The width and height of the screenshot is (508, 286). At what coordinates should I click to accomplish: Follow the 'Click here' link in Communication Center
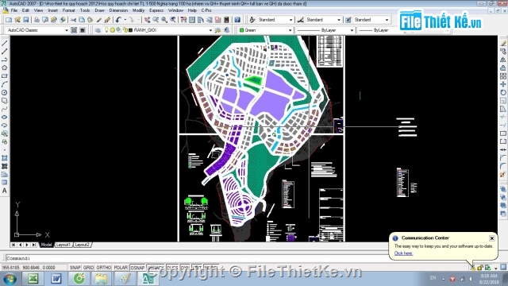[403, 253]
